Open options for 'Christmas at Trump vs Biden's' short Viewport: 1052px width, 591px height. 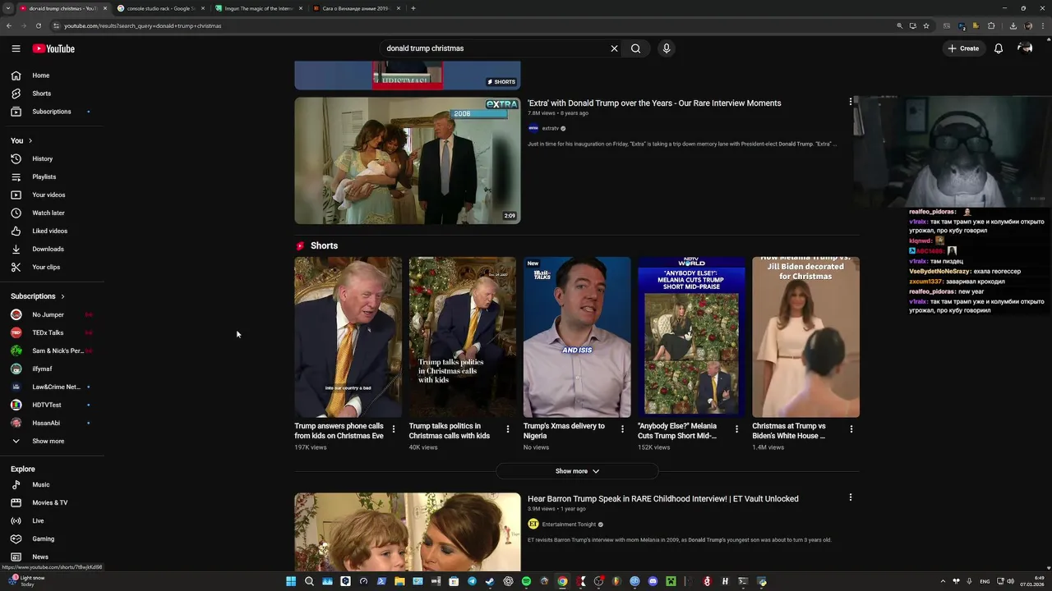[x=851, y=428]
